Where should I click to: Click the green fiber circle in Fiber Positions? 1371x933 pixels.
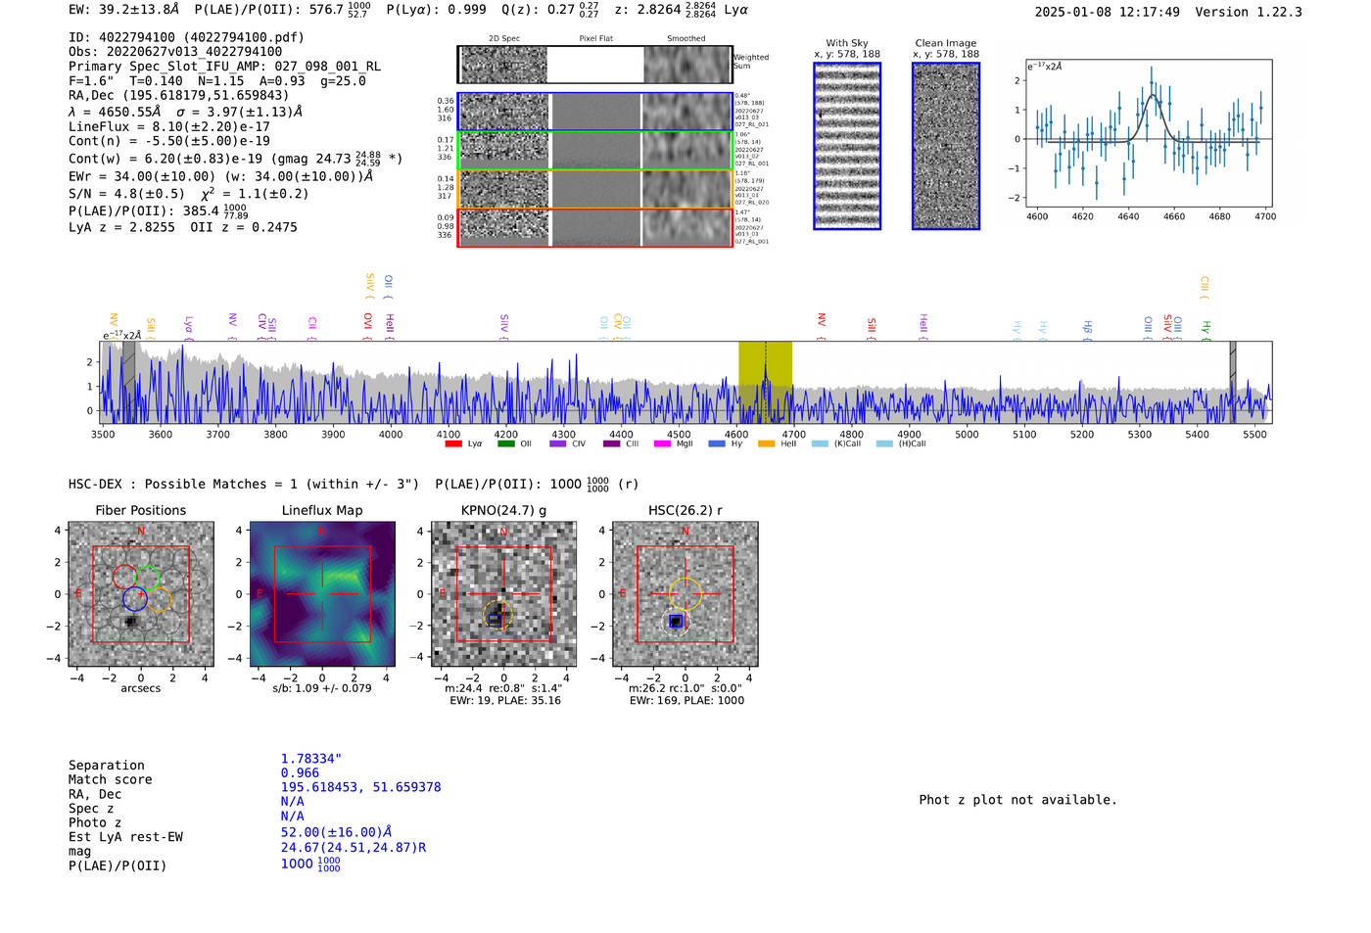point(148,578)
